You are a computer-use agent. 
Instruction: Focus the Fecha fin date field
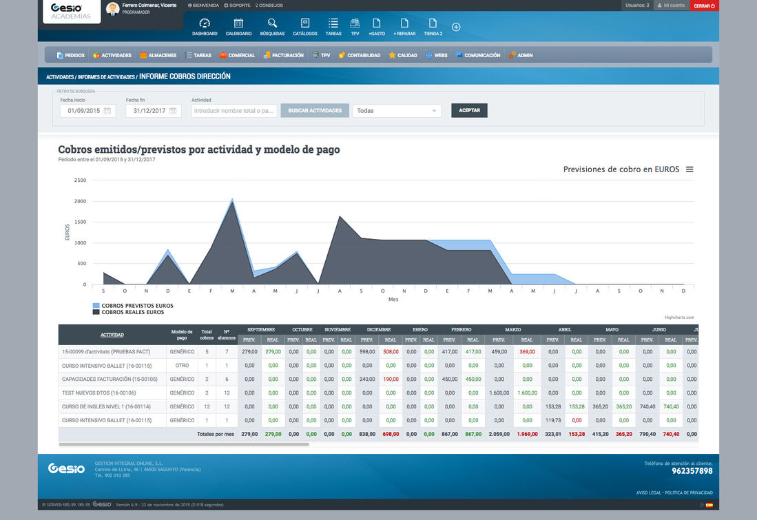153,111
